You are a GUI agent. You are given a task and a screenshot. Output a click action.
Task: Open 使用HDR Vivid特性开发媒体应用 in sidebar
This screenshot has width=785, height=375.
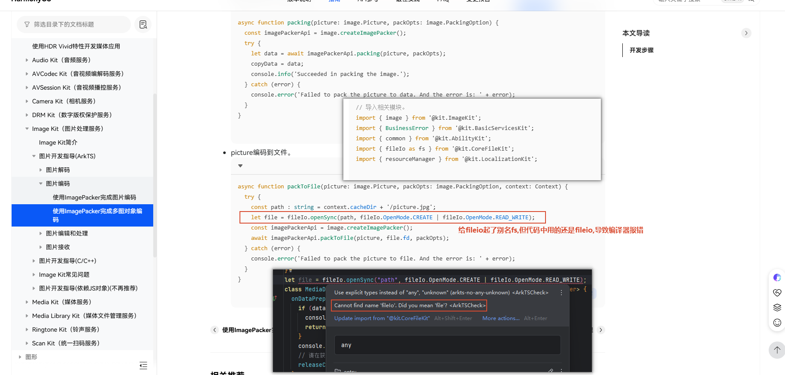tap(76, 46)
